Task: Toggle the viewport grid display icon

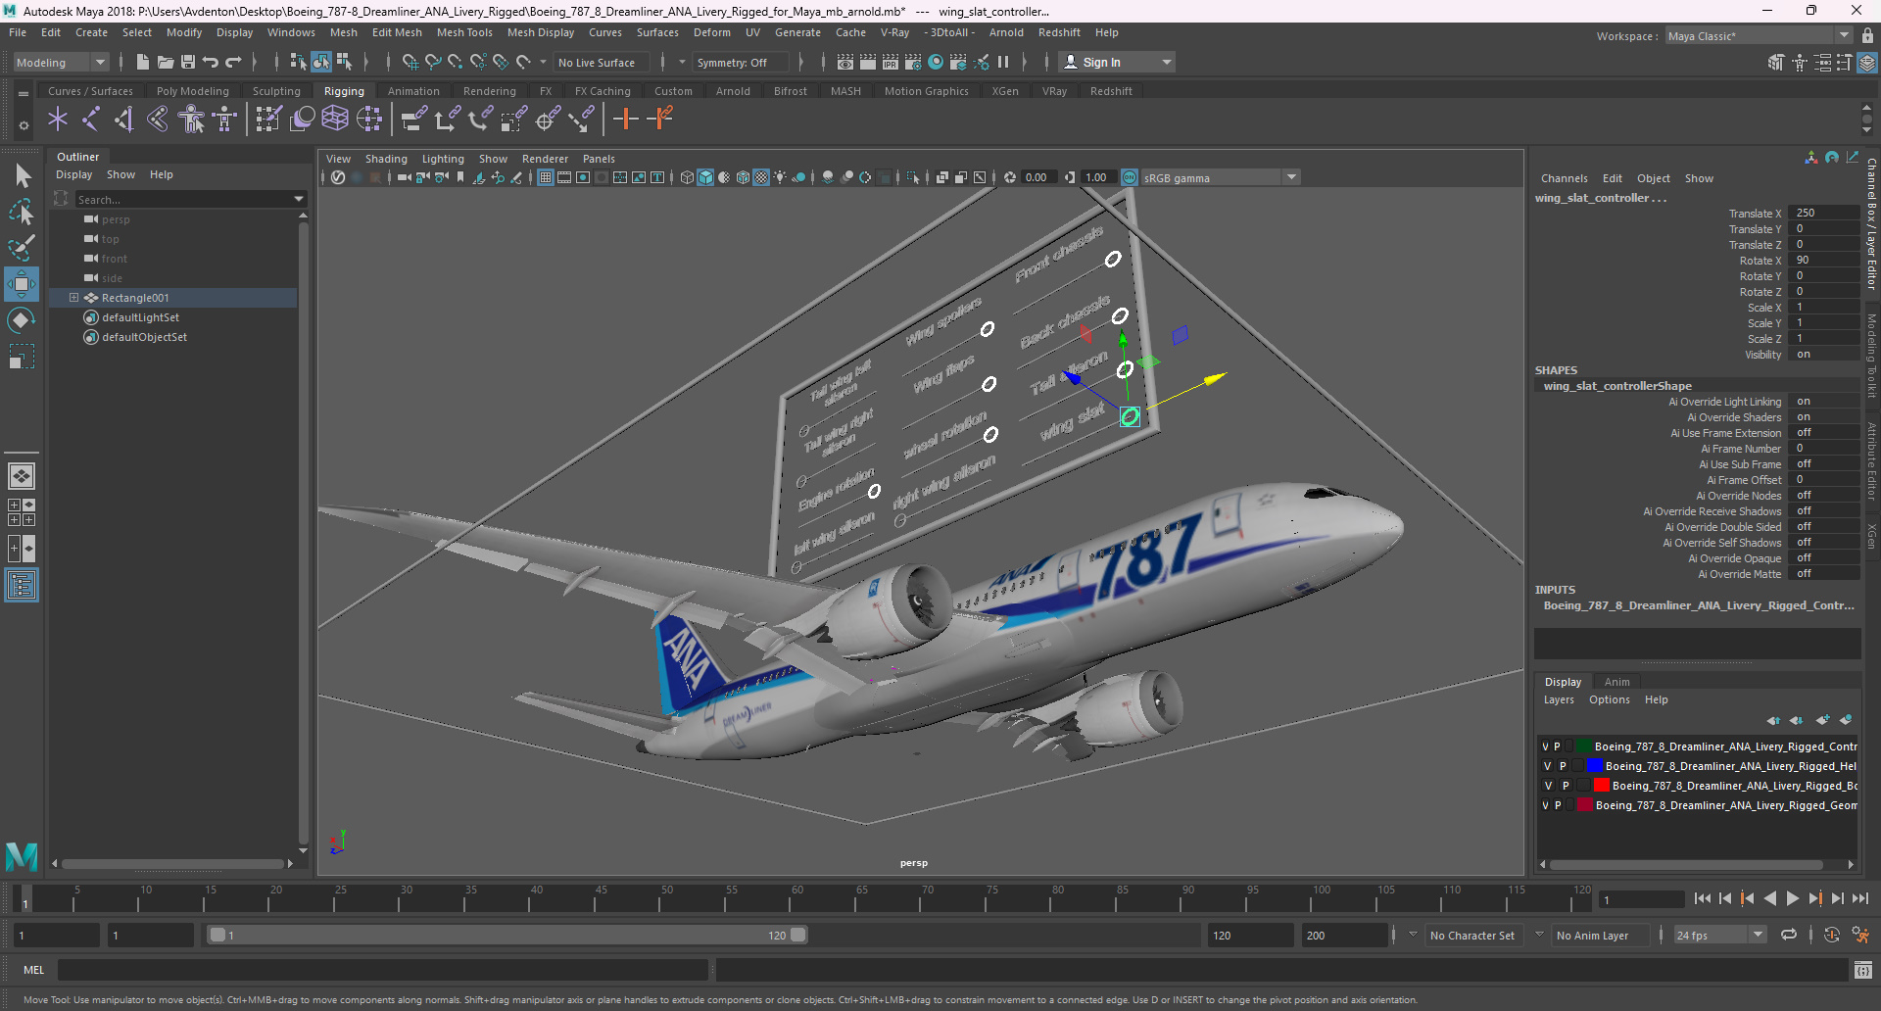Action: [x=546, y=177]
